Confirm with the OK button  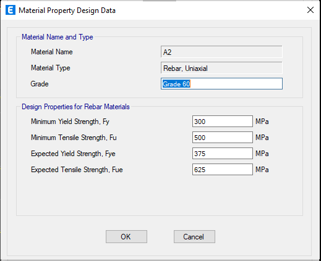[x=126, y=237]
